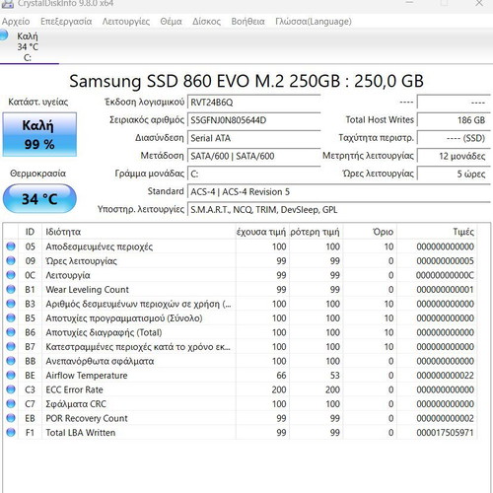Click the blue status icon of row 0C
This screenshot has height=493, width=493.
(11, 275)
